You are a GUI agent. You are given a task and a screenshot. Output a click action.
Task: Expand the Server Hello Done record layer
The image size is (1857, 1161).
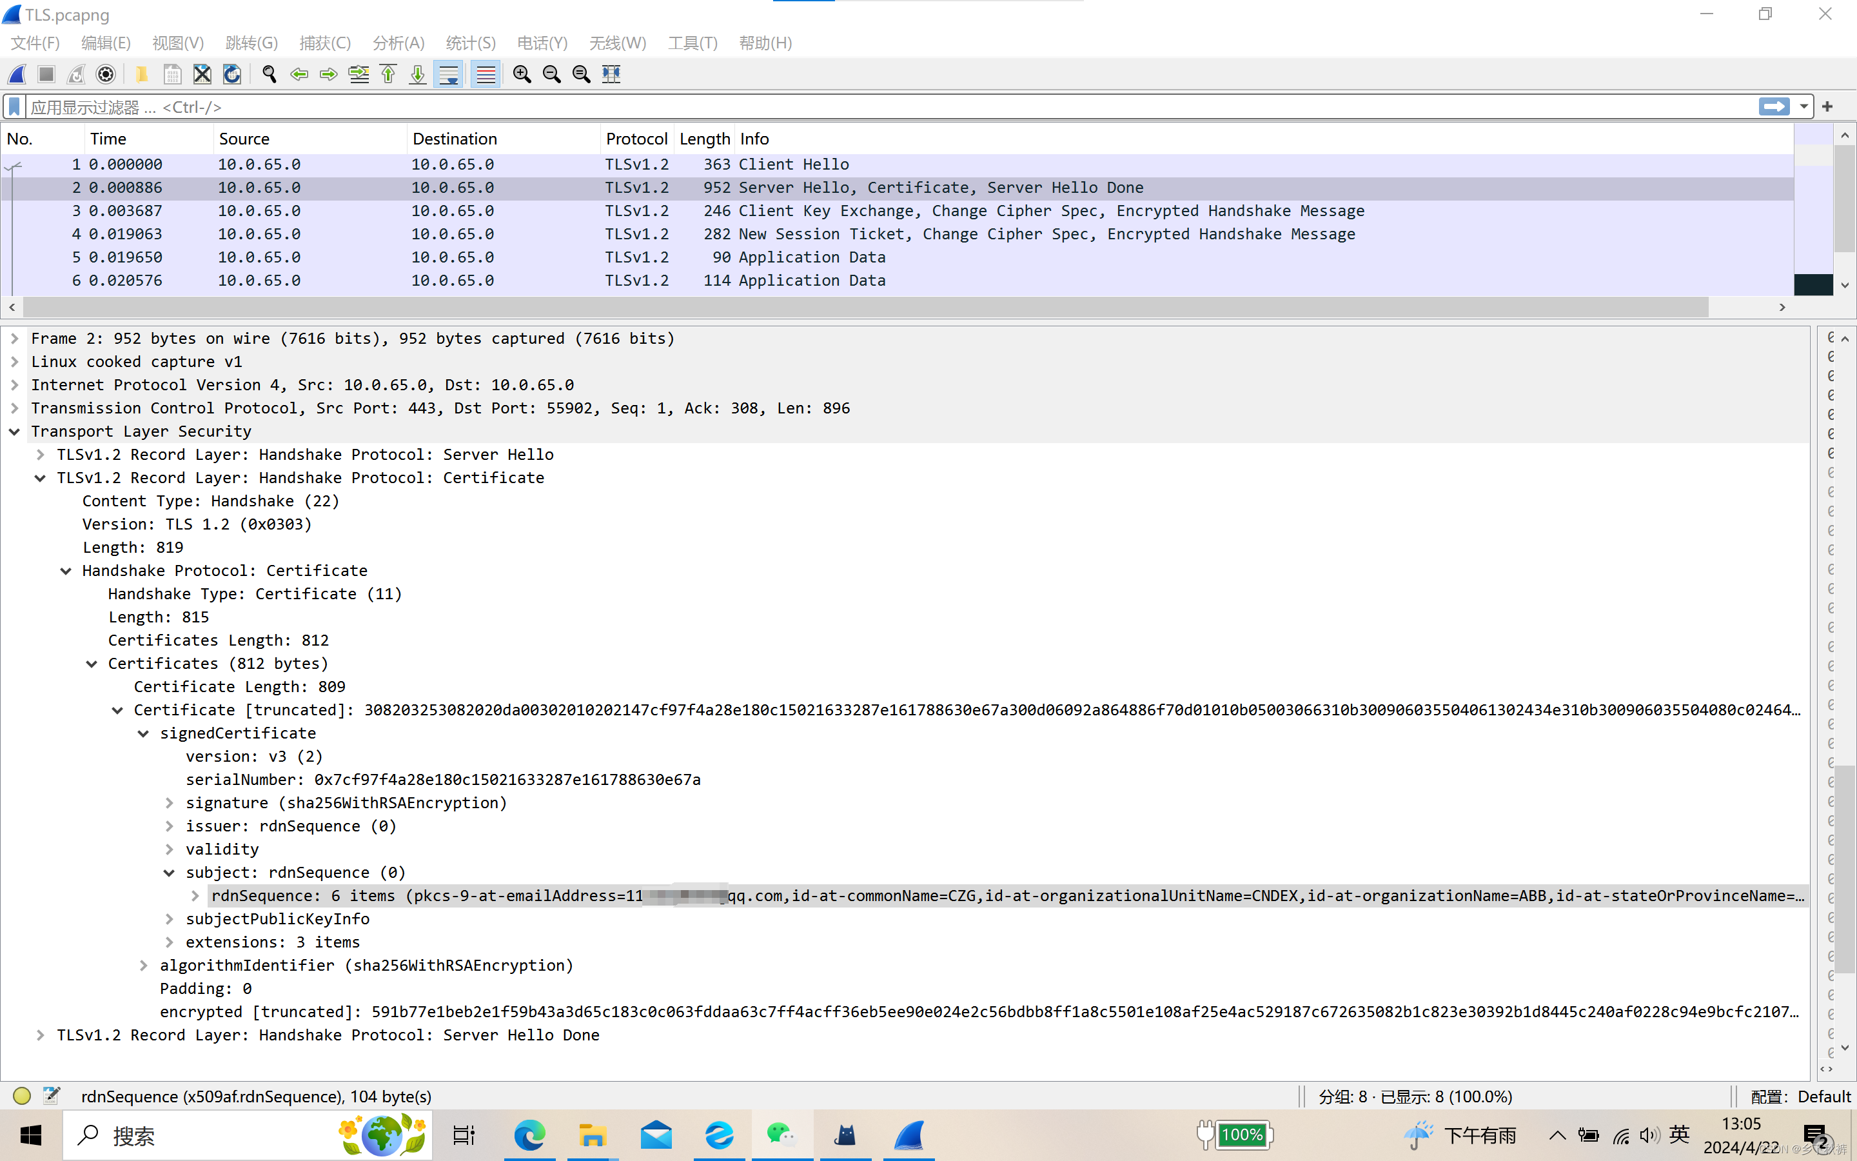click(40, 1035)
